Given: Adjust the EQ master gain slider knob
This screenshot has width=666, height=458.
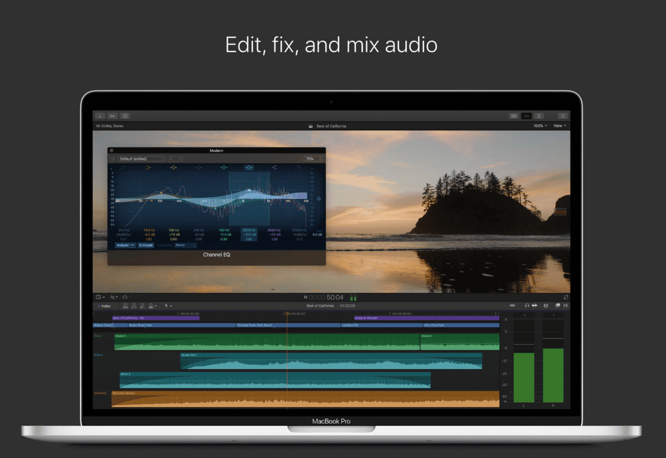Looking at the screenshot, I should click(x=319, y=198).
